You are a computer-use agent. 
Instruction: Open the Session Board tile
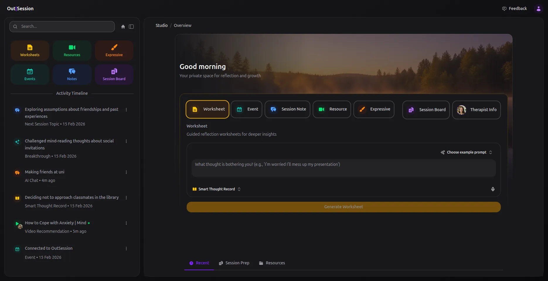(114, 75)
